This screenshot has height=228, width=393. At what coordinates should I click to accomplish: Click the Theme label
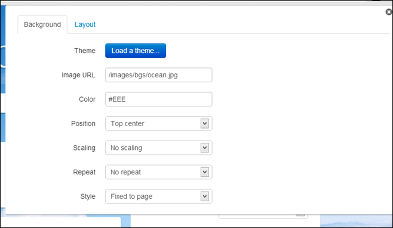(85, 51)
